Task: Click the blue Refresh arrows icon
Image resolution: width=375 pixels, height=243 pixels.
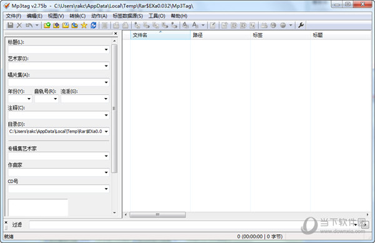Action: tap(93, 25)
